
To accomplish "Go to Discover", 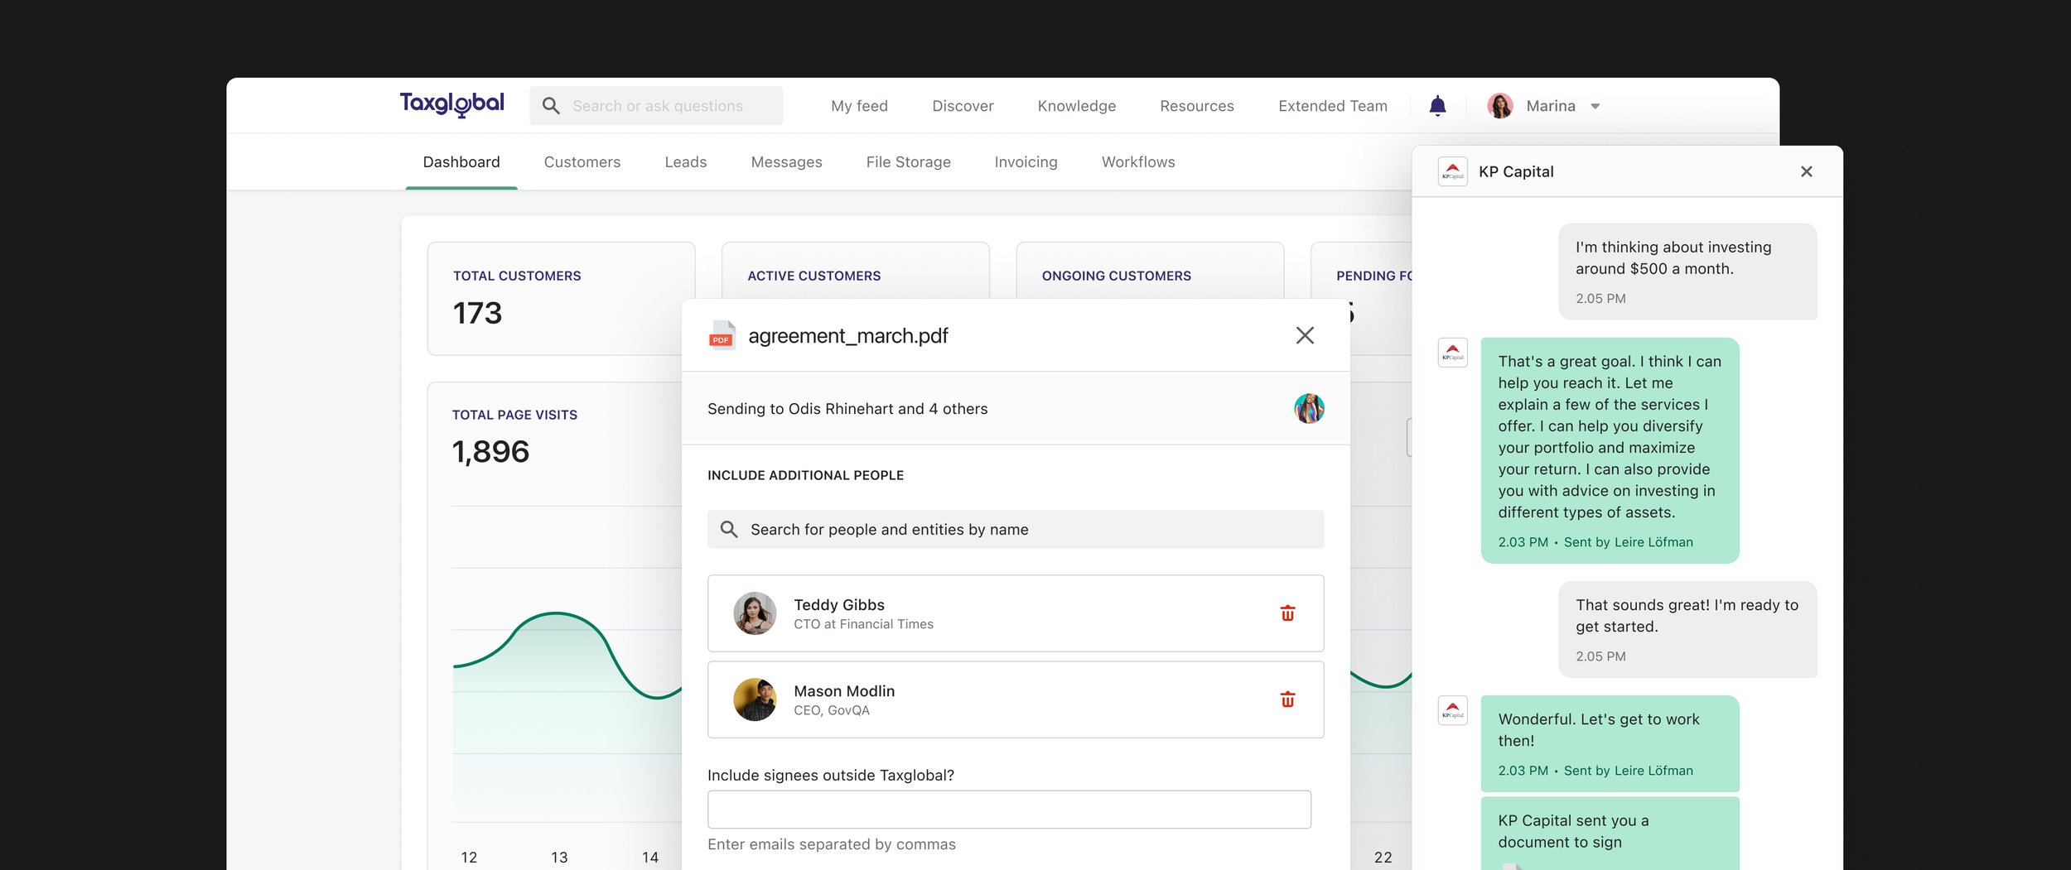I will (963, 106).
